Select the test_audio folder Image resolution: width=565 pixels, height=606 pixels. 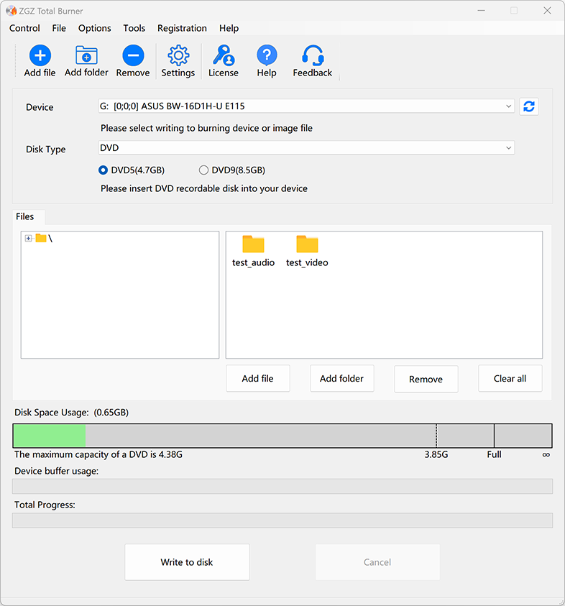(x=254, y=251)
